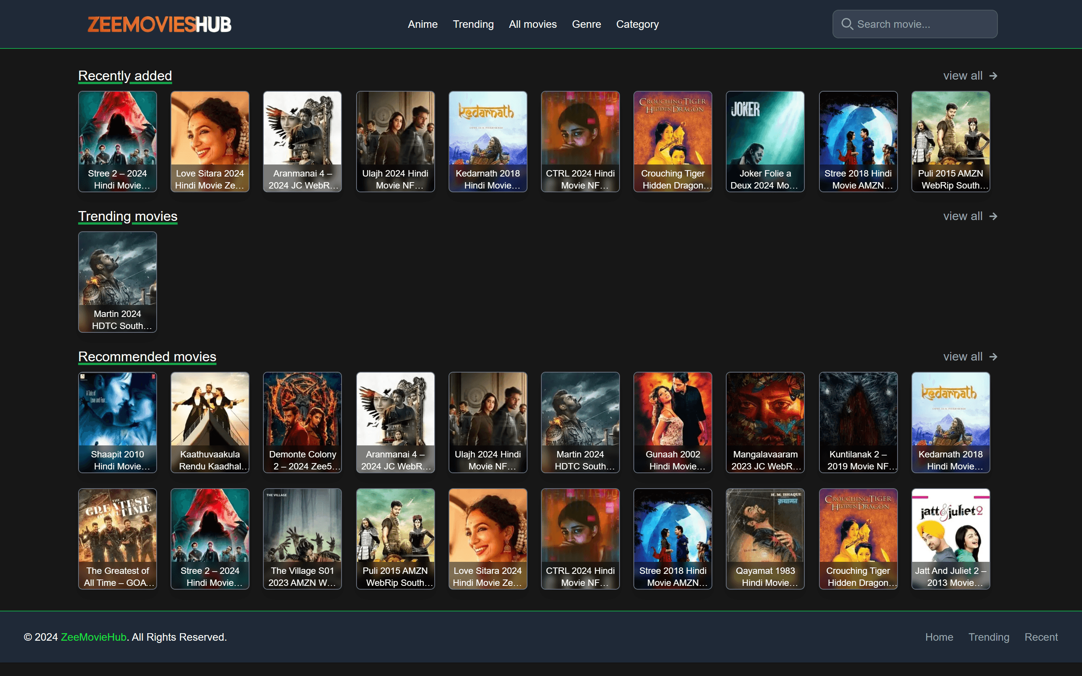Click the search magnifier icon
The width and height of the screenshot is (1082, 676).
point(848,24)
